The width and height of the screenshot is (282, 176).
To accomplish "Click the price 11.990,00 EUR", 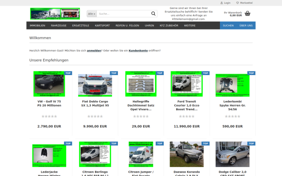I will (187, 126).
